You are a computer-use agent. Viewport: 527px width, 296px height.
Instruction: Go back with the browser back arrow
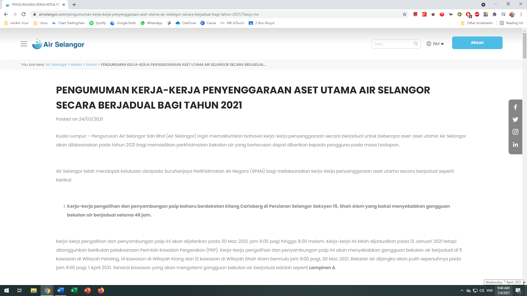[6, 14]
